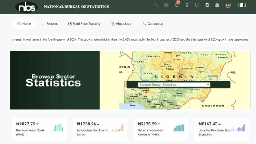Screen dimensions: 256x144
Task: Open the Browse Sector Statistics combo box
Action: [x=174, y=84]
